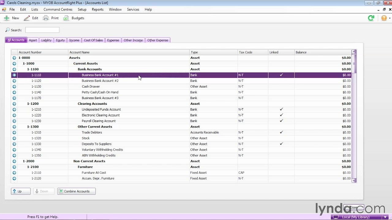The width and height of the screenshot is (392, 220).
Task: Open the Setup menu
Action: point(82,9)
